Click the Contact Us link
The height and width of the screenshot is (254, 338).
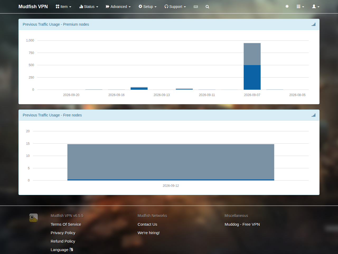coord(147,224)
